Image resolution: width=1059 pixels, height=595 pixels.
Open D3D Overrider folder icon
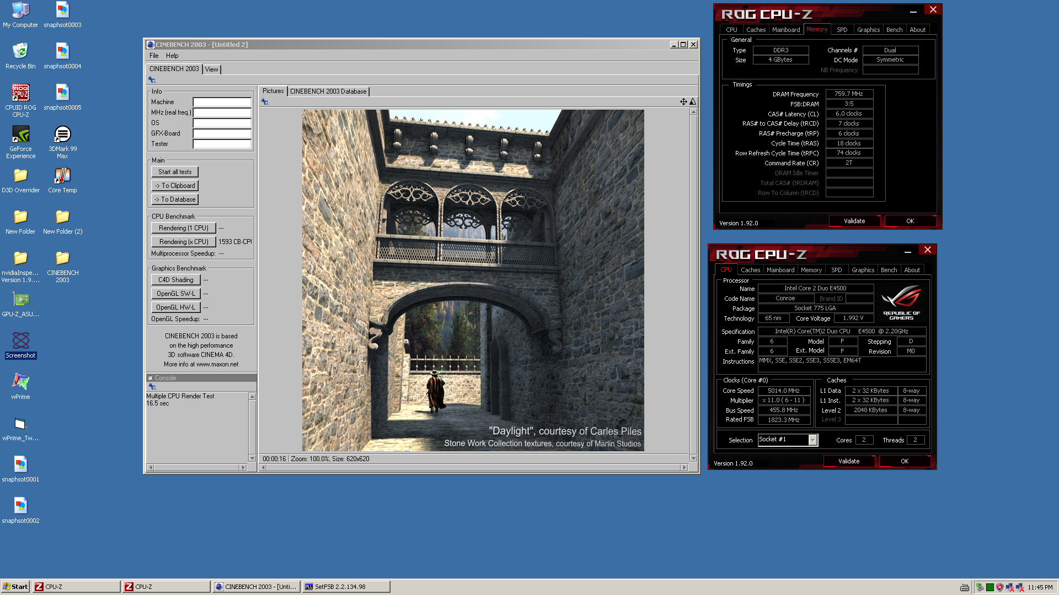20,181
